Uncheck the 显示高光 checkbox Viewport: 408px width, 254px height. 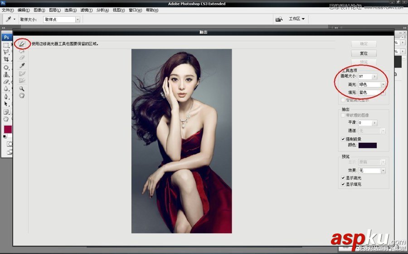(343, 178)
